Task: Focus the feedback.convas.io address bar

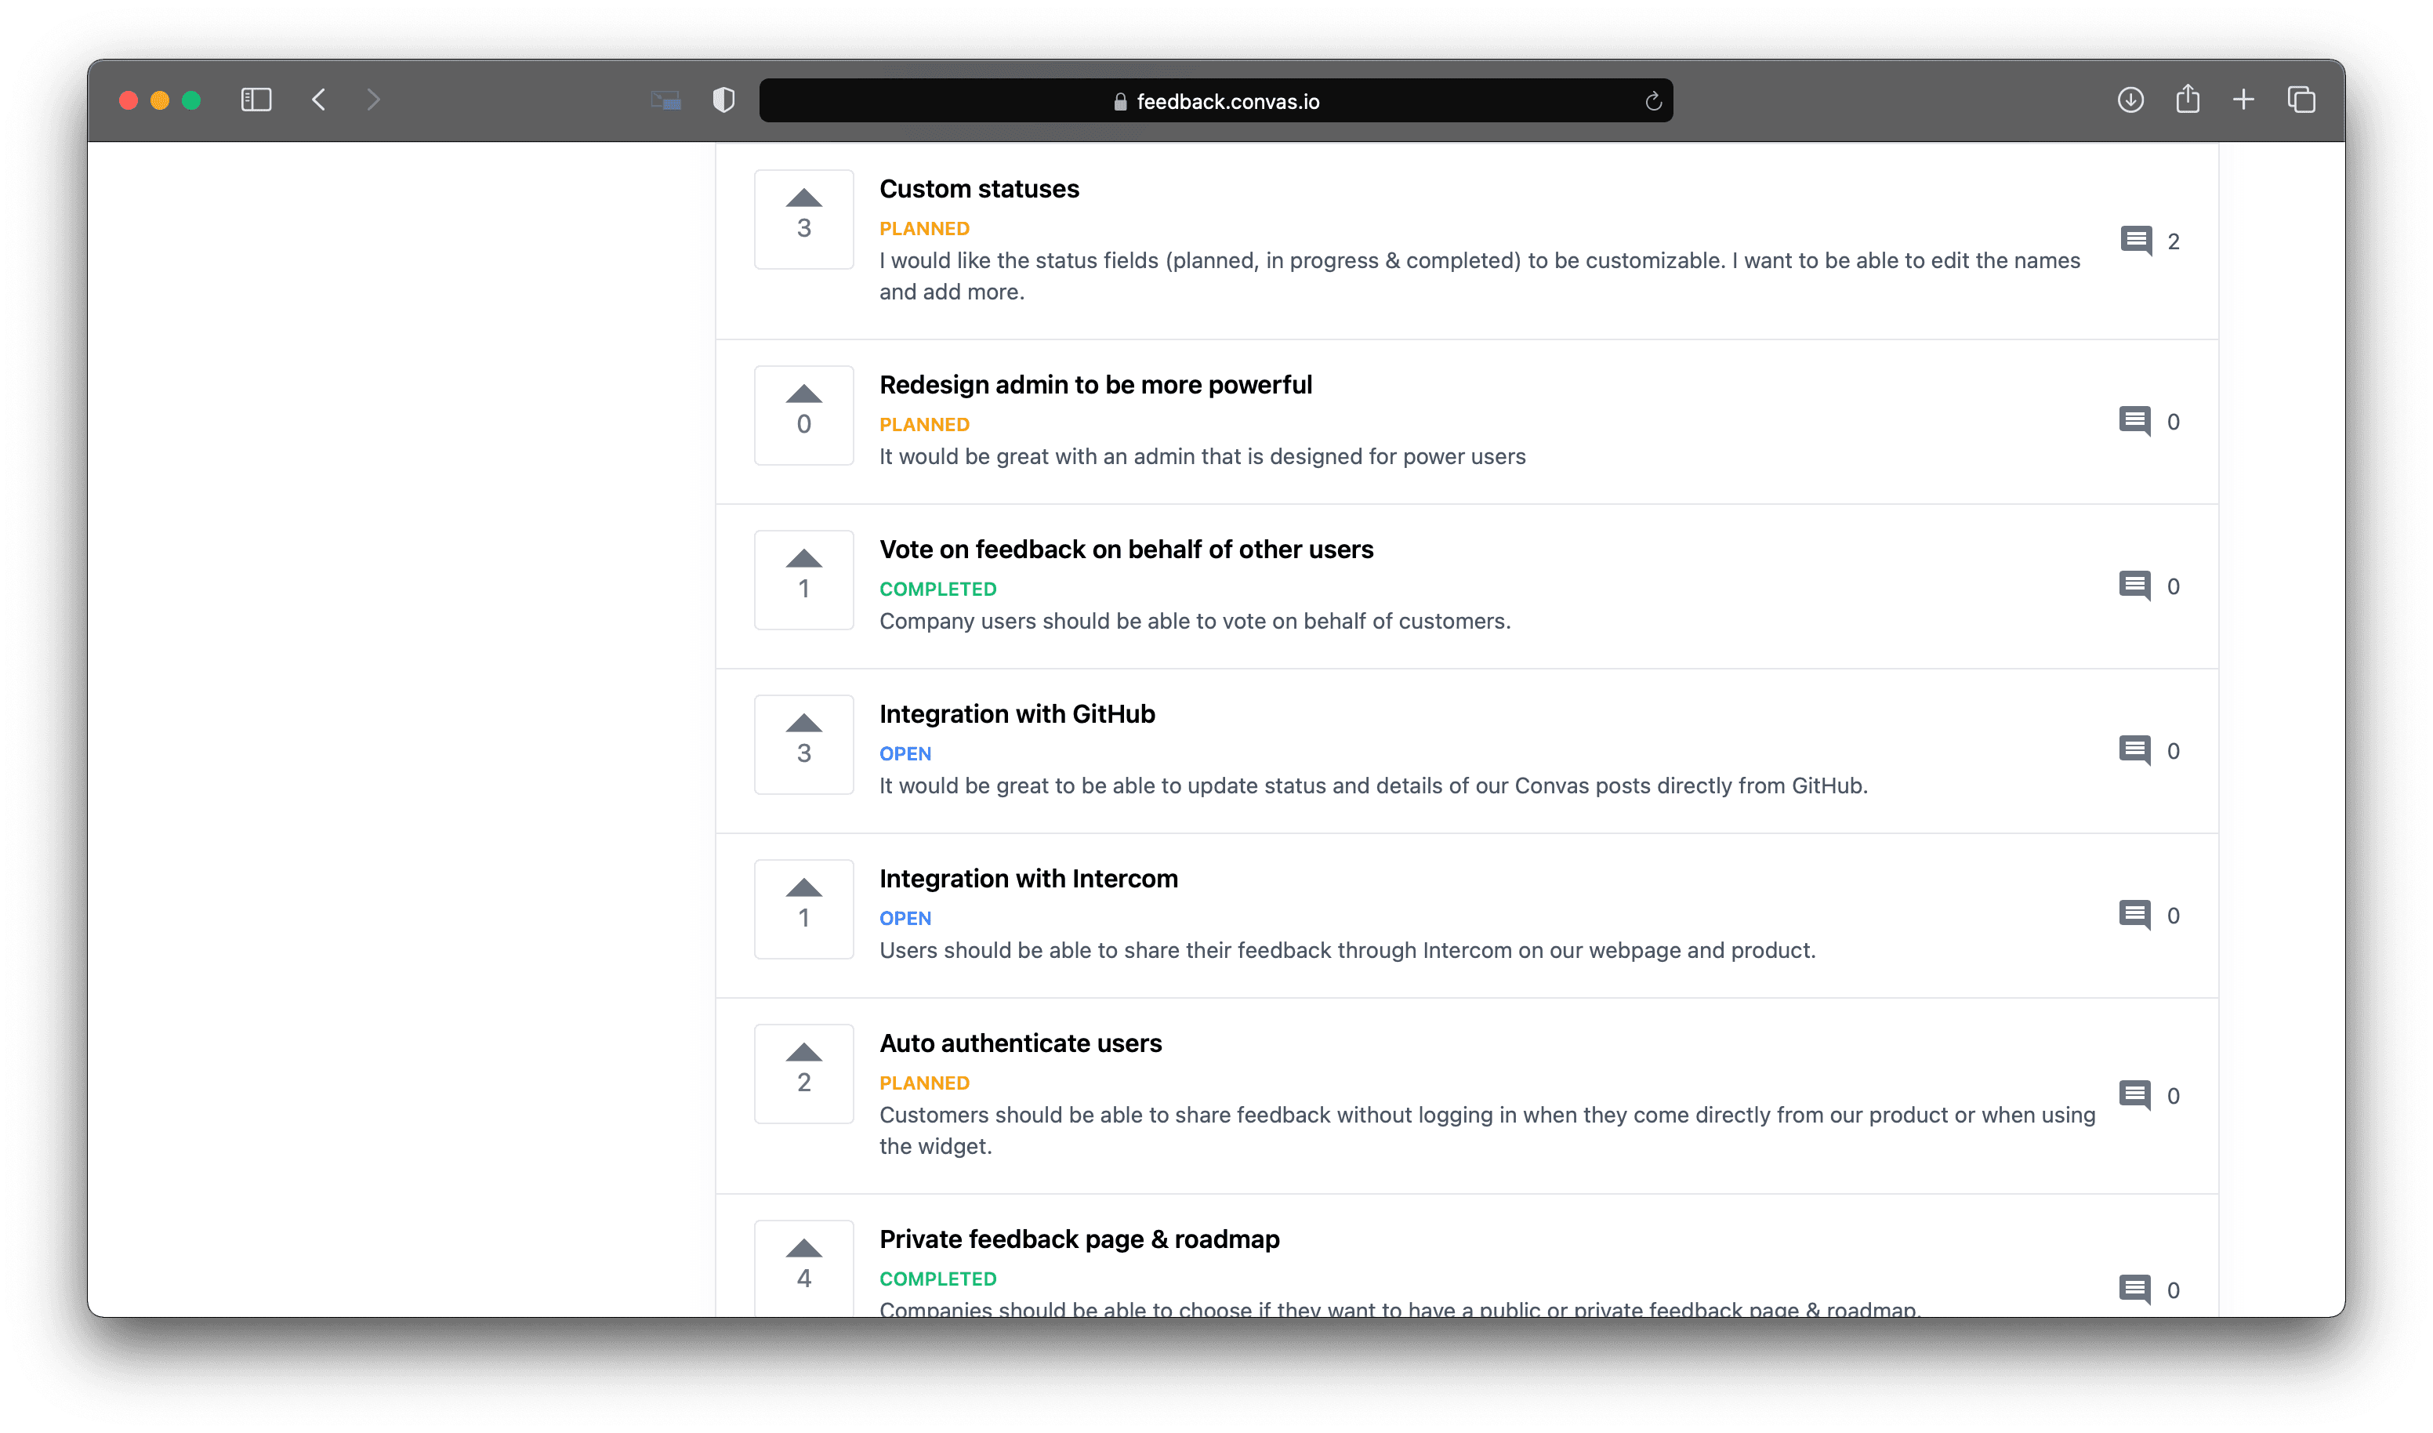Action: [x=1216, y=100]
